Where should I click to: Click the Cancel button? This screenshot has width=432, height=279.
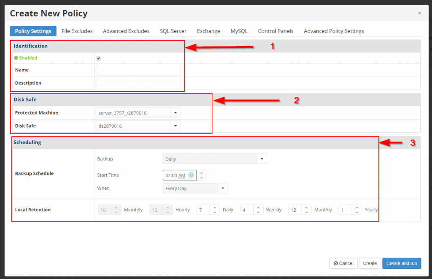[x=343, y=263]
